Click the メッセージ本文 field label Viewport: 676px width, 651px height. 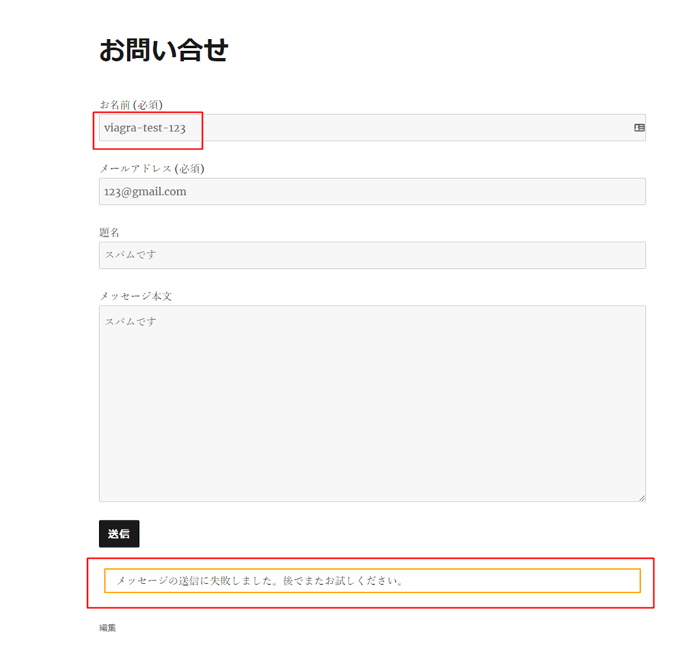point(136,296)
